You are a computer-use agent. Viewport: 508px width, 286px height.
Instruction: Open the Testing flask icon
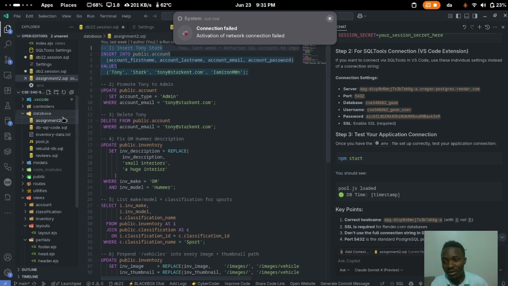8,106
